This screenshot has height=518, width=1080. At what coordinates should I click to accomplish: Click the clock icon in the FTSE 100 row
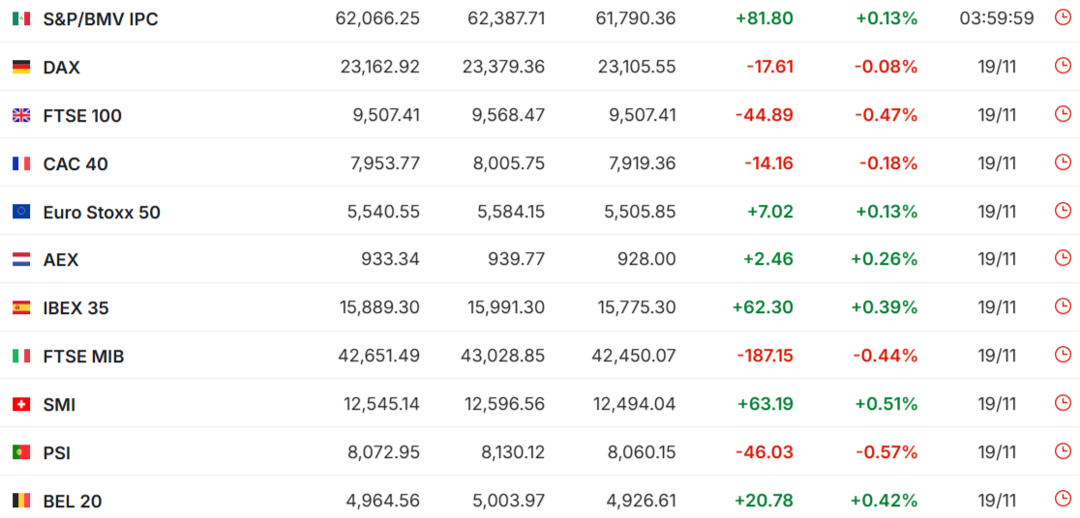(x=1062, y=114)
